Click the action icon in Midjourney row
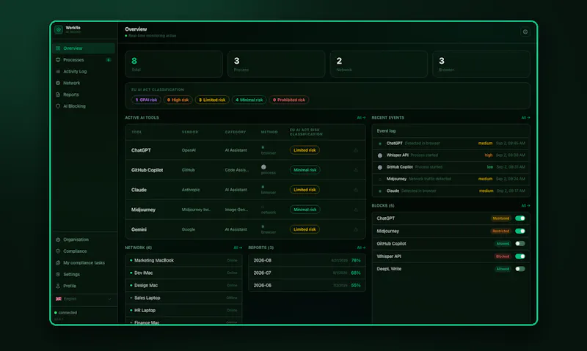This screenshot has height=351, width=587. [356, 210]
